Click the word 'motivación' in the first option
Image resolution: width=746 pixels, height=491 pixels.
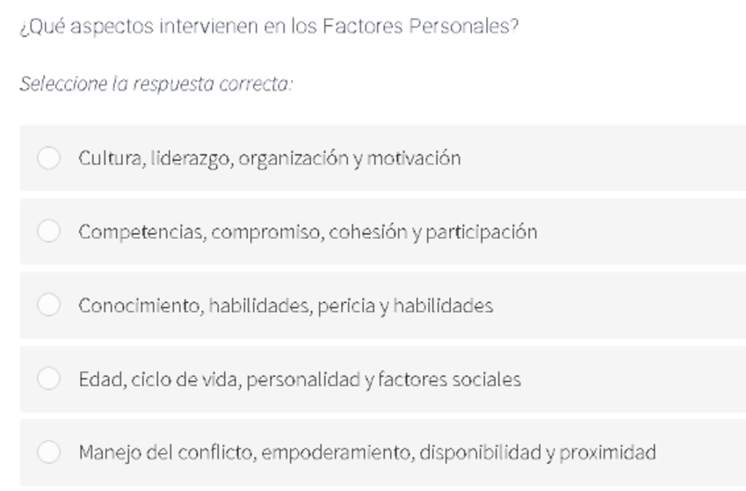coord(414,158)
